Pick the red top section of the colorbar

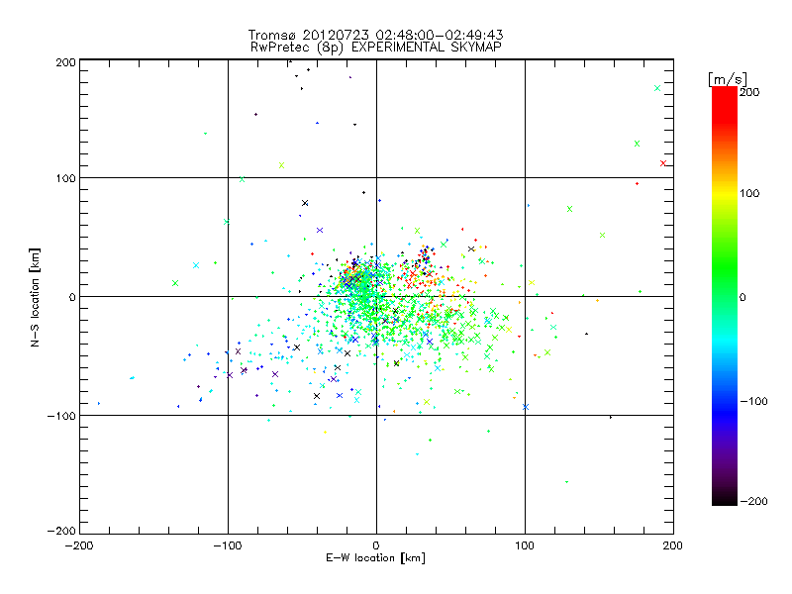[725, 106]
